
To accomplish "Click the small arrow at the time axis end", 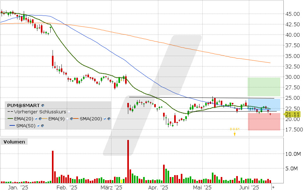I will click(273, 187).
